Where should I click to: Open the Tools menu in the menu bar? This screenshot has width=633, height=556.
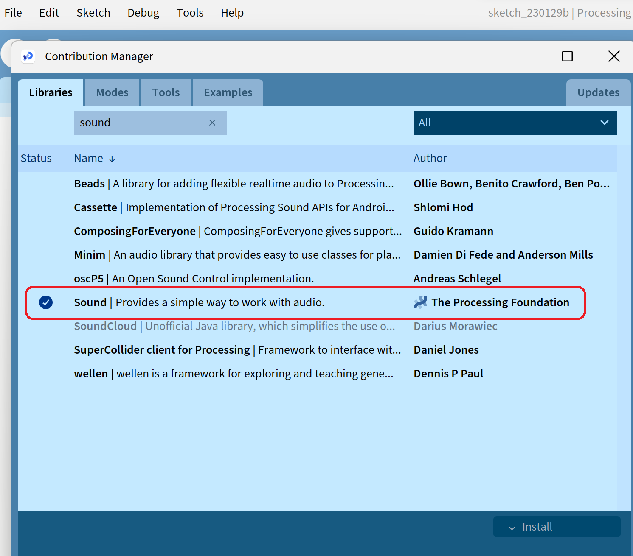coord(190,13)
